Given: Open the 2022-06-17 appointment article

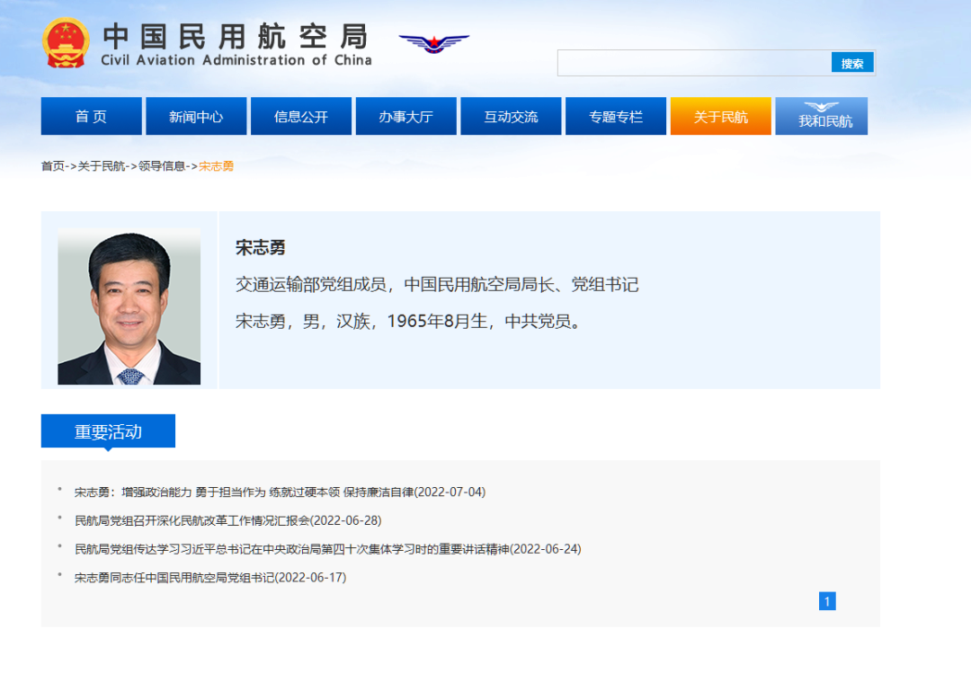Looking at the screenshot, I should click(x=210, y=578).
